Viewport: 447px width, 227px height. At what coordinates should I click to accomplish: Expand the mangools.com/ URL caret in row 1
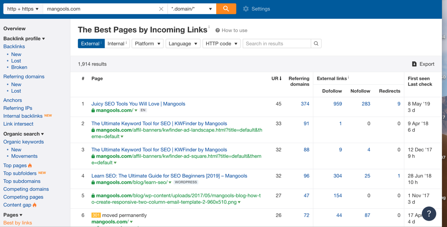coord(136,111)
